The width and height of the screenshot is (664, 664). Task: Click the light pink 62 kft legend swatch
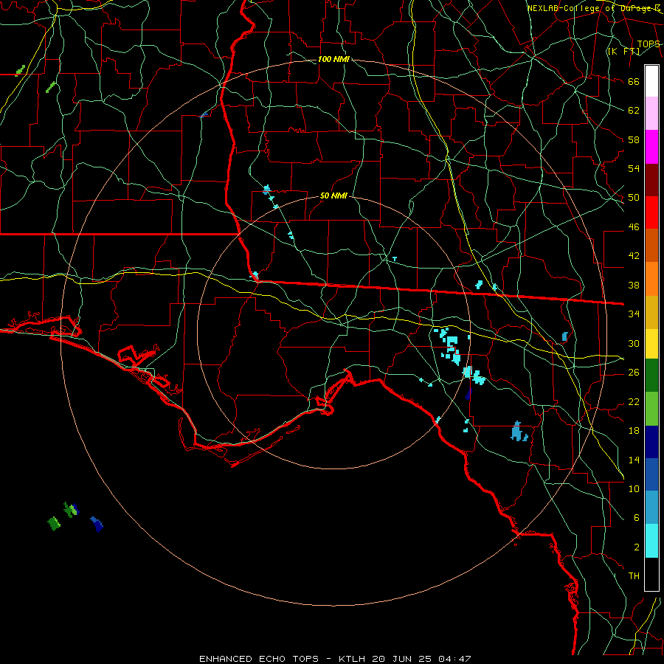tap(651, 113)
